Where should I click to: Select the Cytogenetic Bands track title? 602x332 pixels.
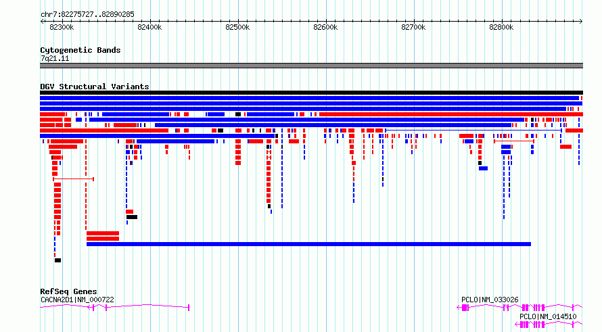(80, 50)
